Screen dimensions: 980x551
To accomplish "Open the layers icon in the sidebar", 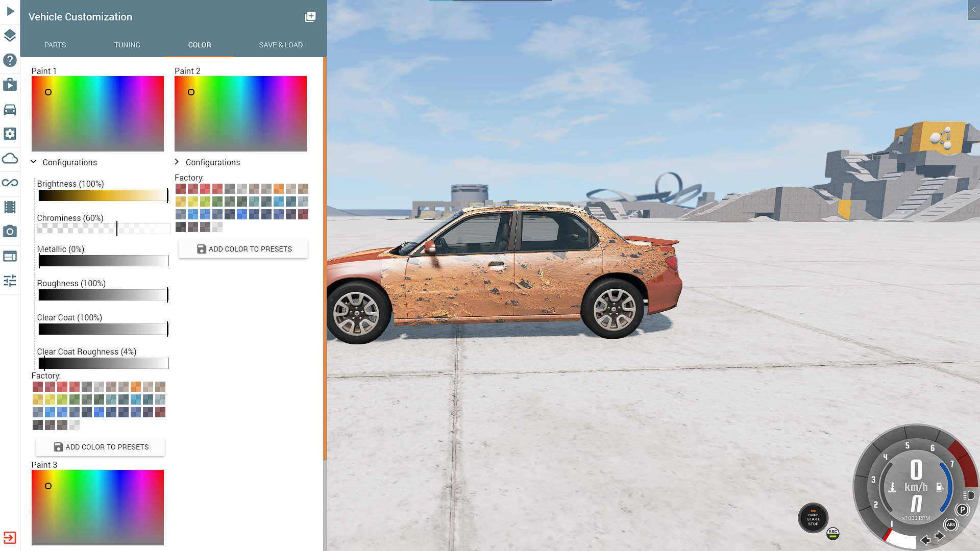I will coord(10,36).
